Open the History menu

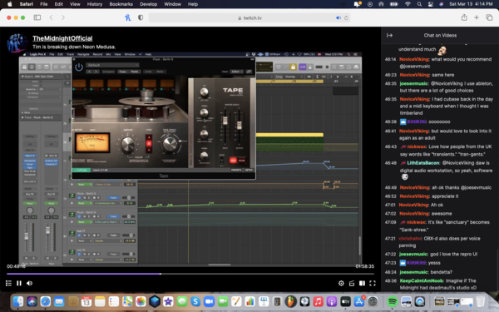(x=95, y=4)
